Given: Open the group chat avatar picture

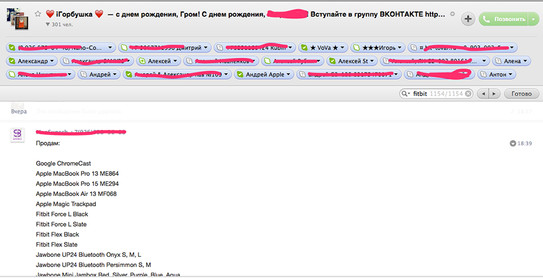Looking at the screenshot, I should (17, 19).
